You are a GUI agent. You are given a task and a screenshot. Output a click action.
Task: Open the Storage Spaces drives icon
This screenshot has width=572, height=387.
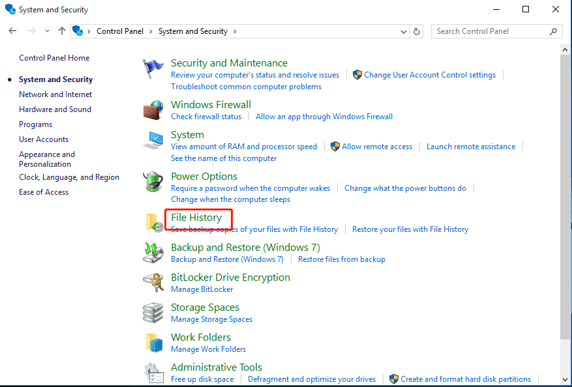[x=154, y=313]
